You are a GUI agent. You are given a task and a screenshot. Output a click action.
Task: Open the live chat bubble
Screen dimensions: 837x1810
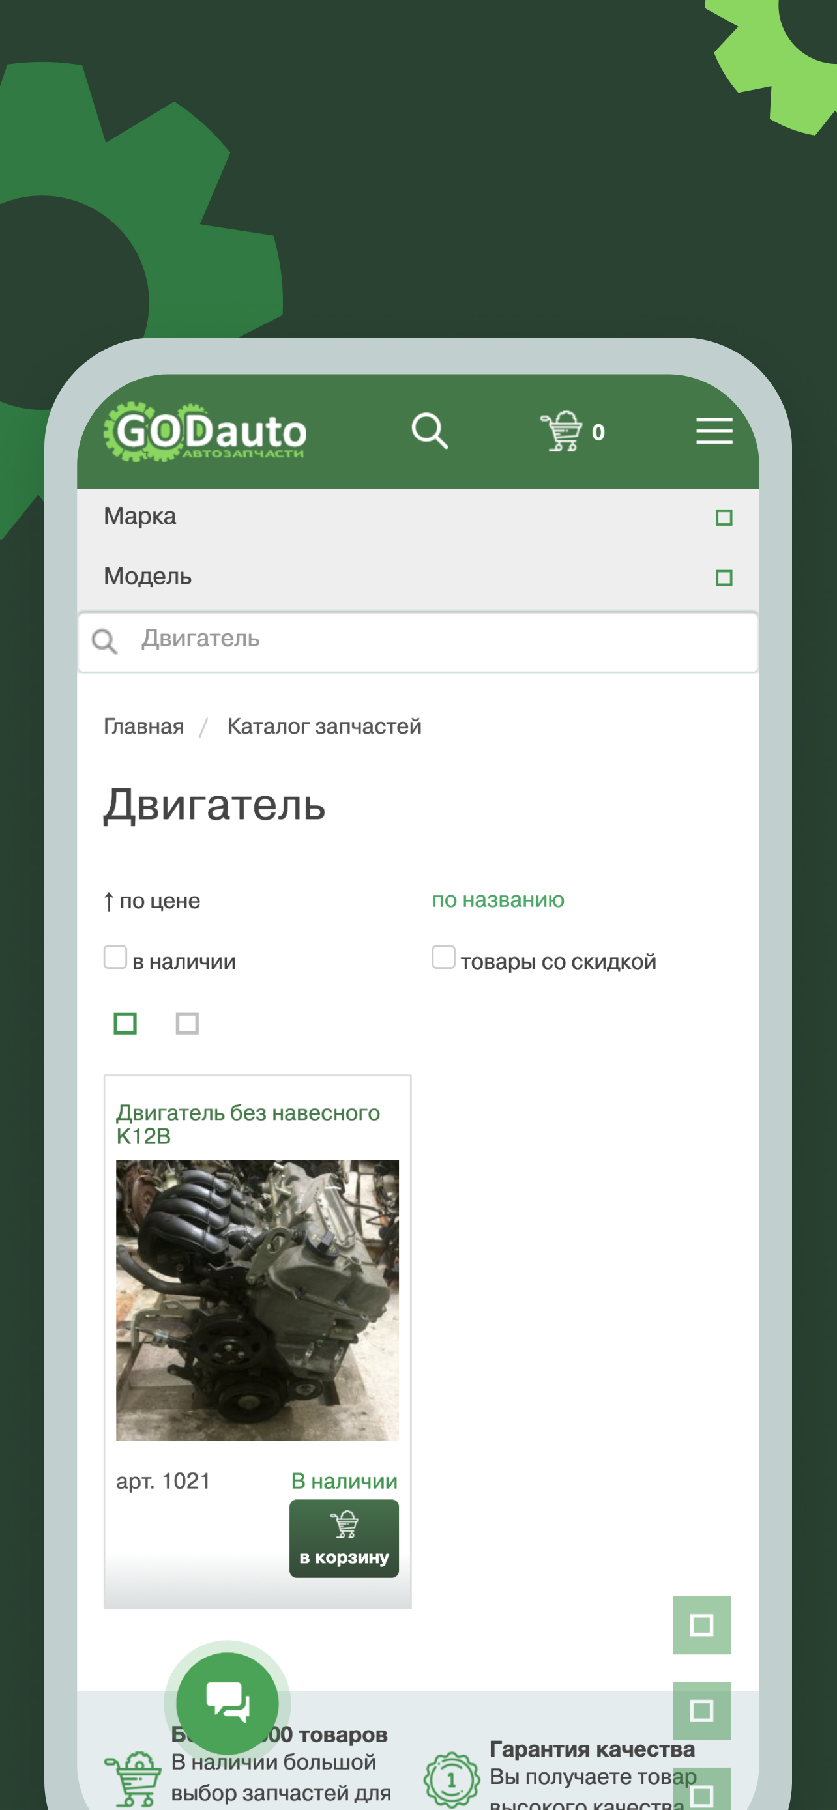point(227,1702)
